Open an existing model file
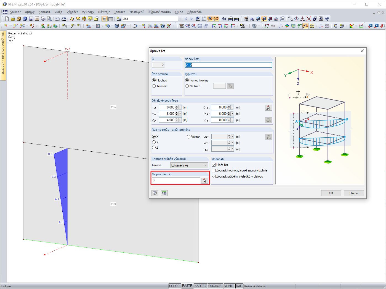The height and width of the screenshot is (289, 386). [x=13, y=19]
